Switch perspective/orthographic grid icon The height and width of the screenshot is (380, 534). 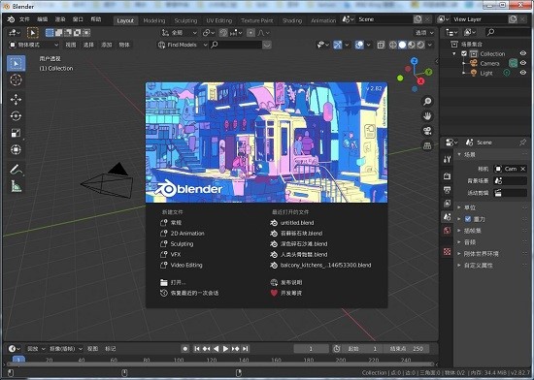(x=427, y=146)
